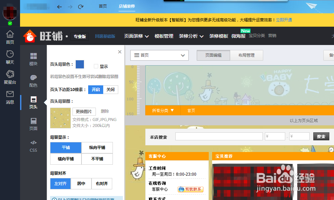The image size is (334, 200).
Task: Open the 聊天 chat icon
Action: click(10, 57)
